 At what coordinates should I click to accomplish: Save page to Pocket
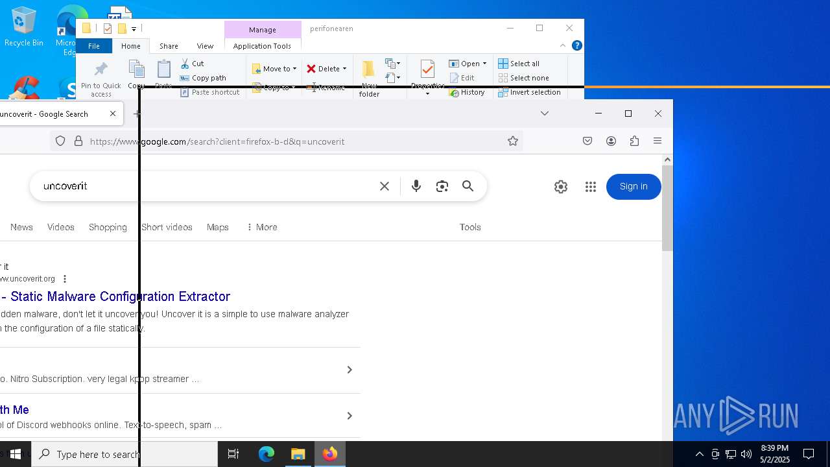(587, 141)
